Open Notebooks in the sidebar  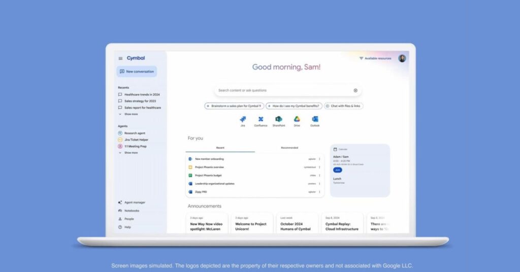click(x=128, y=211)
